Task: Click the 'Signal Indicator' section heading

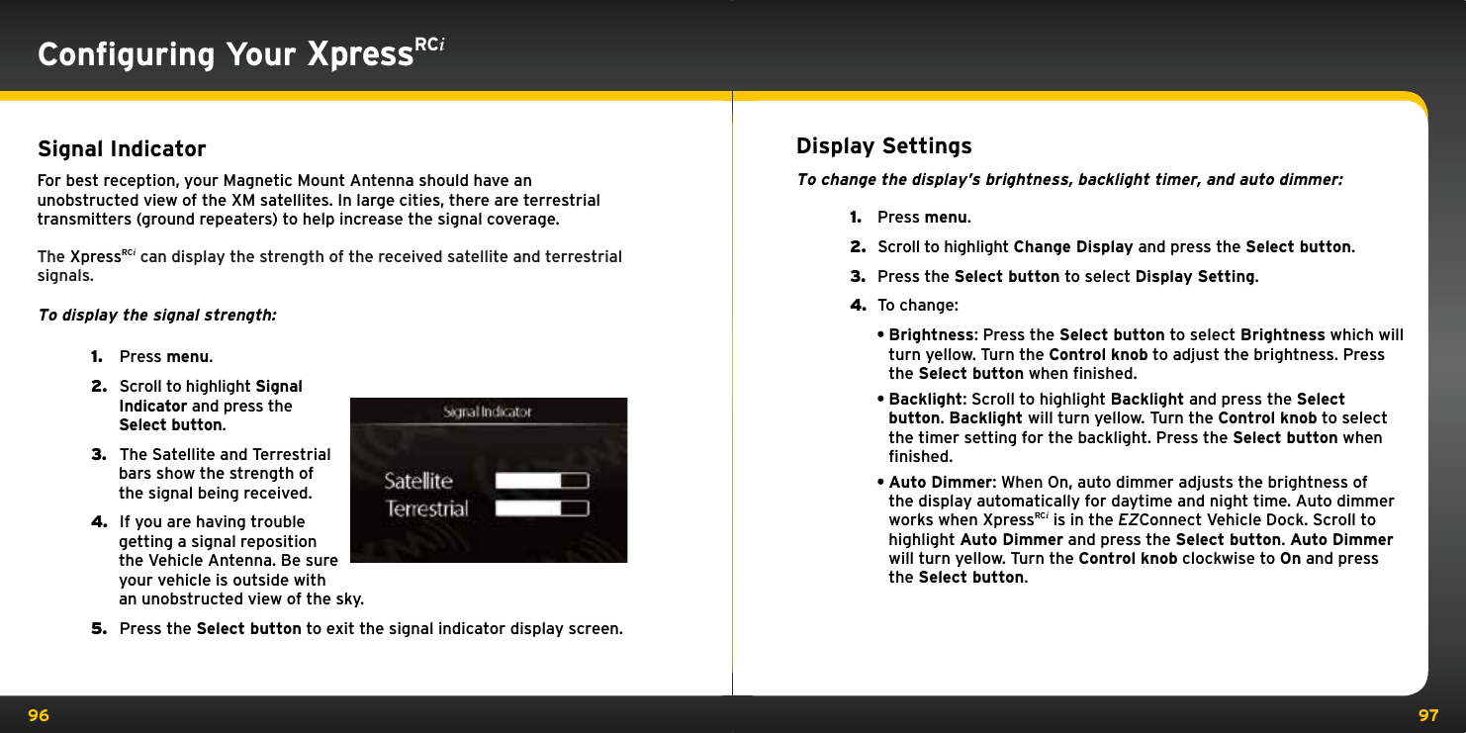Action: 122,149
